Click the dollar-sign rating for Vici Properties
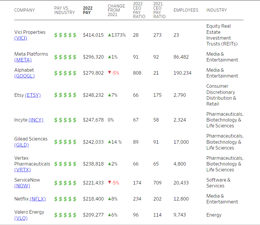Image resolution: width=260 pixels, height=225 pixels. [65, 35]
